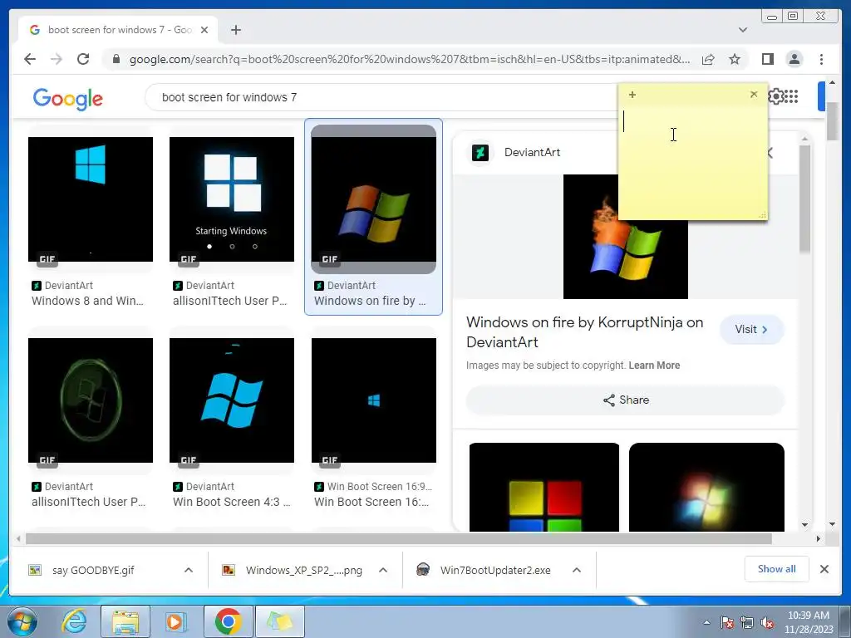
Task: Open Windows Explorer from taskbar
Action: (x=125, y=621)
